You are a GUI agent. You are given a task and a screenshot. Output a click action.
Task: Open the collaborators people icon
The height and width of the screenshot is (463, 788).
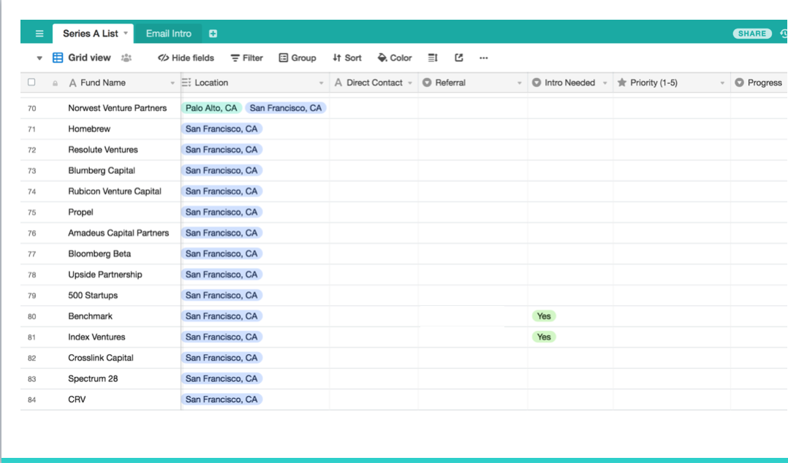coord(126,58)
